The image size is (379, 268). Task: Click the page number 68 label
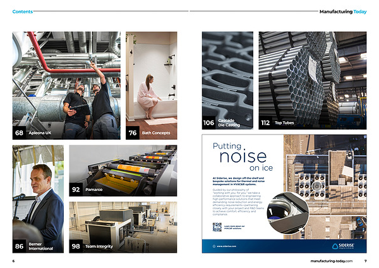coord(19,133)
